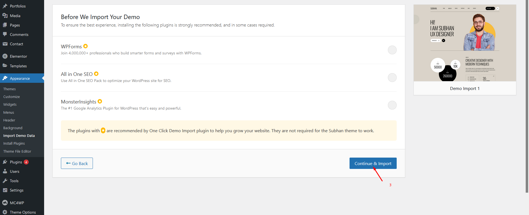Click the All in One SEO plugin name
Viewport: 529px width, 215px height.
click(77, 74)
